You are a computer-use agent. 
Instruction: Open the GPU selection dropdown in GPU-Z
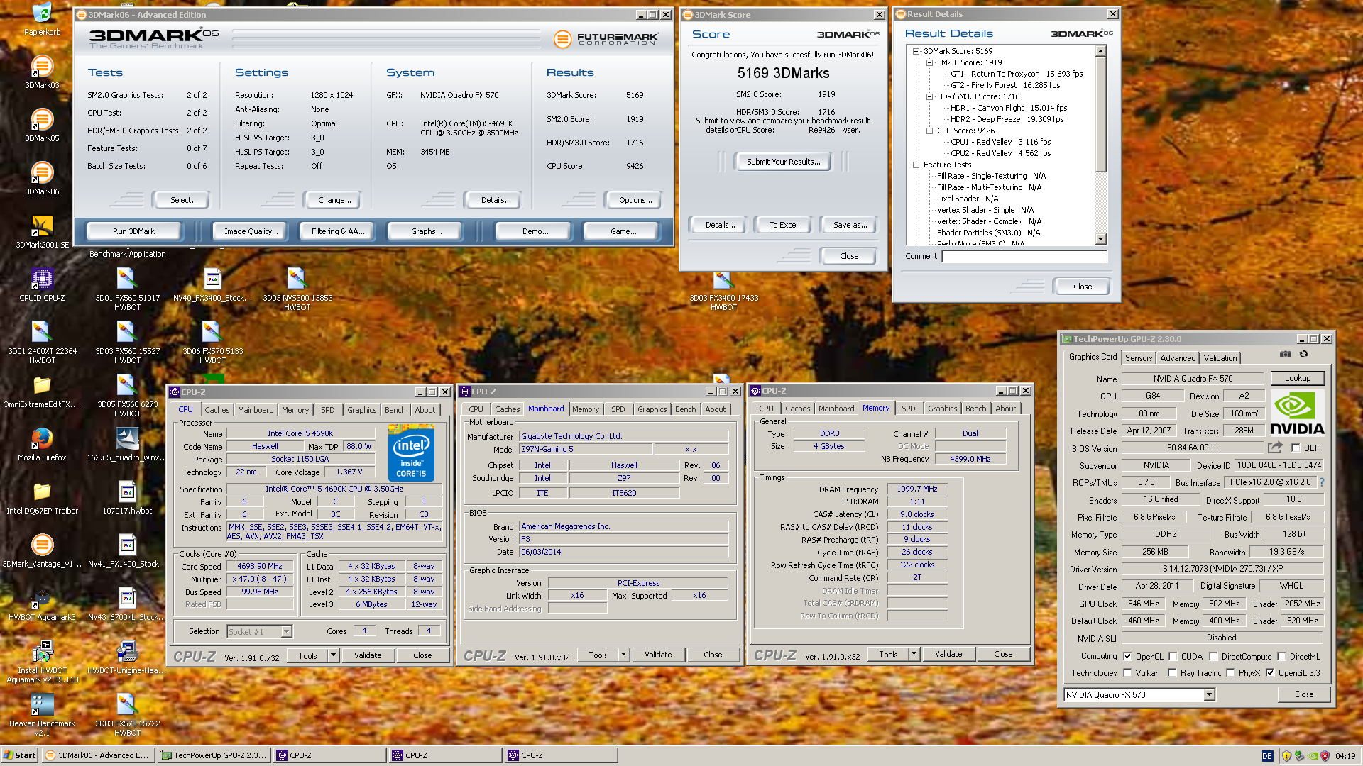[1209, 695]
